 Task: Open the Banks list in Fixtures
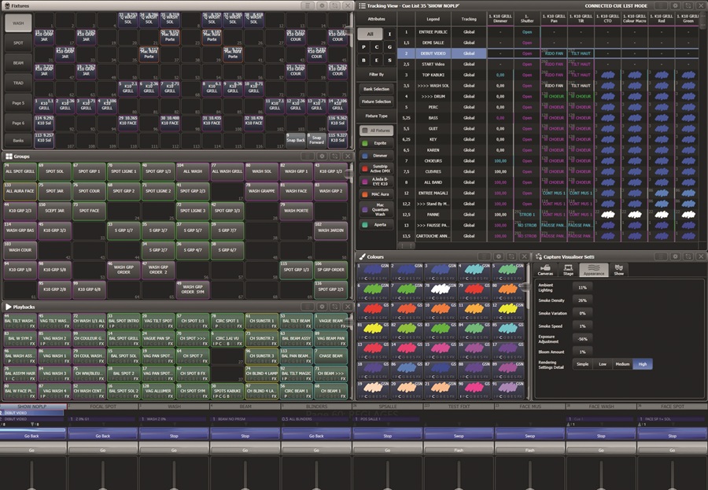point(17,141)
